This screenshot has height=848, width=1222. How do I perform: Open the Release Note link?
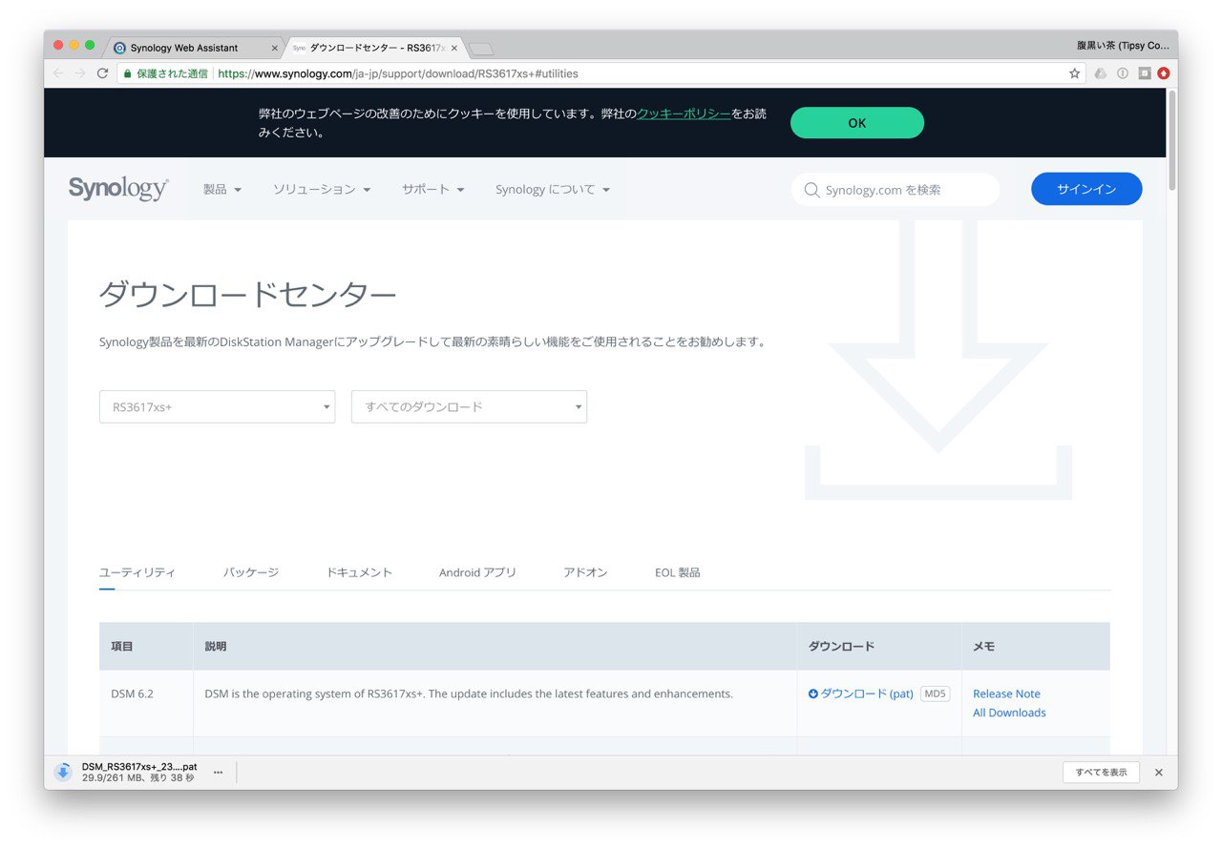pos(1006,693)
